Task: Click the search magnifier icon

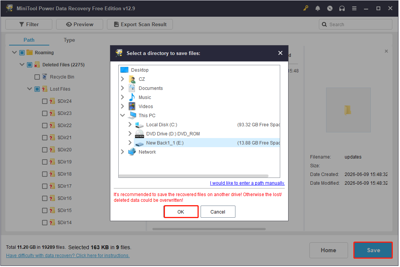Action: tap(325, 25)
